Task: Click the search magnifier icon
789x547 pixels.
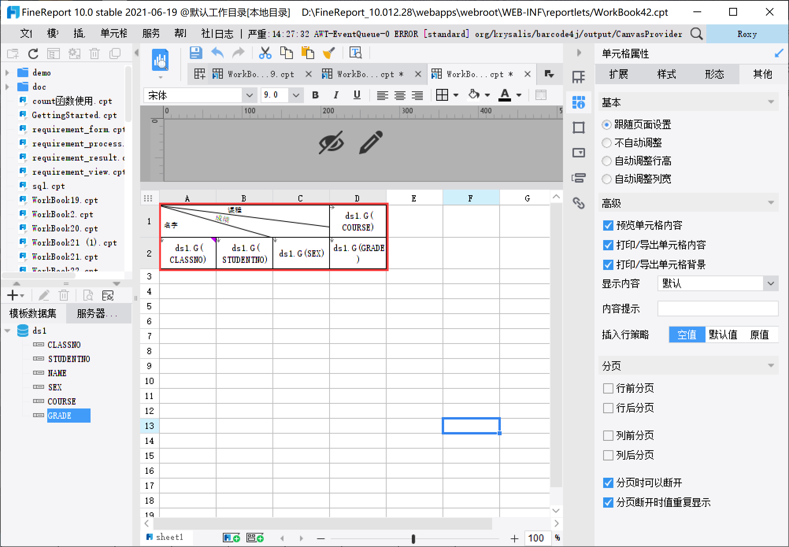Action: [696, 34]
